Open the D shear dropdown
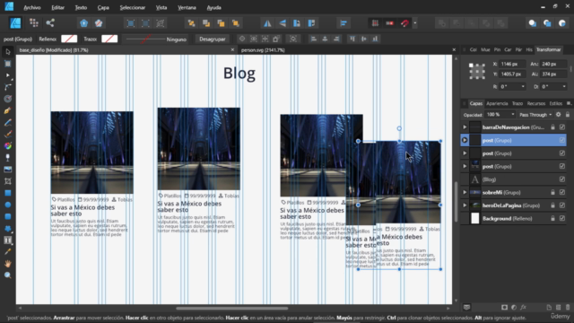 (564, 87)
